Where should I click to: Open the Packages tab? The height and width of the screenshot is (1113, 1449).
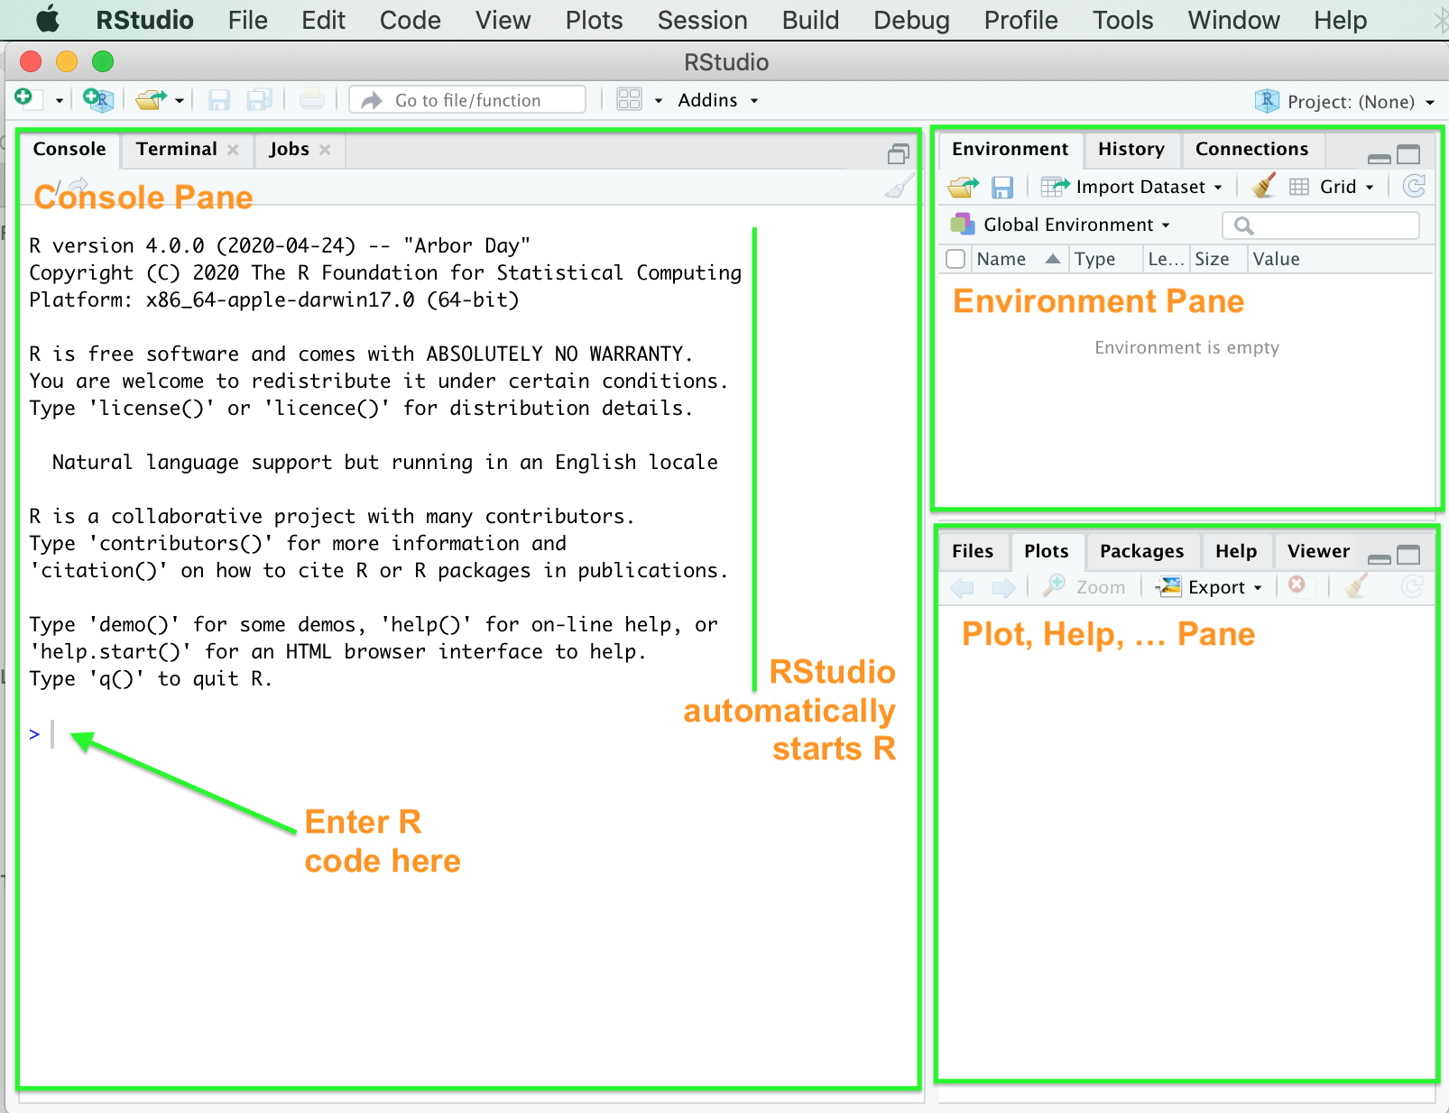pyautogui.click(x=1141, y=551)
